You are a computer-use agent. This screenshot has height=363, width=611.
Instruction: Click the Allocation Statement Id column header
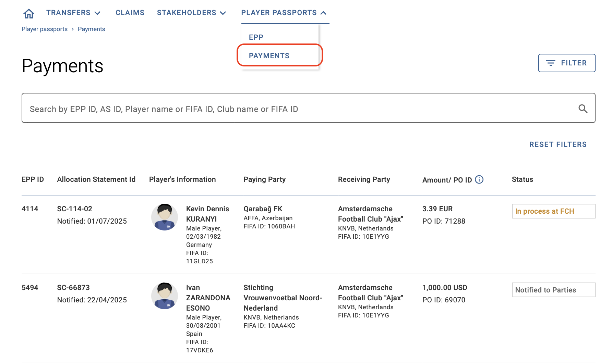coord(96,179)
